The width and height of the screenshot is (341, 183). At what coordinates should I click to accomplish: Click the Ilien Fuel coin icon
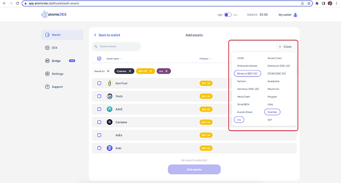[110, 83]
